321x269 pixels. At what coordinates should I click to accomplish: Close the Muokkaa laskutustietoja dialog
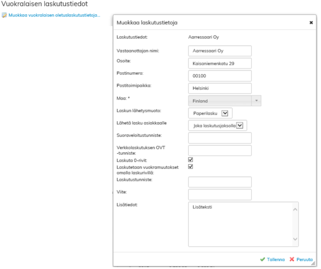point(311,22)
